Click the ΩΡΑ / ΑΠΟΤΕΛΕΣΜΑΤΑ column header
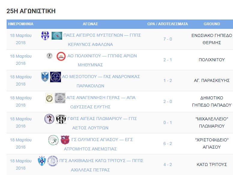Image resolution: width=233 pixels, height=175 pixels. pyautogui.click(x=168, y=24)
